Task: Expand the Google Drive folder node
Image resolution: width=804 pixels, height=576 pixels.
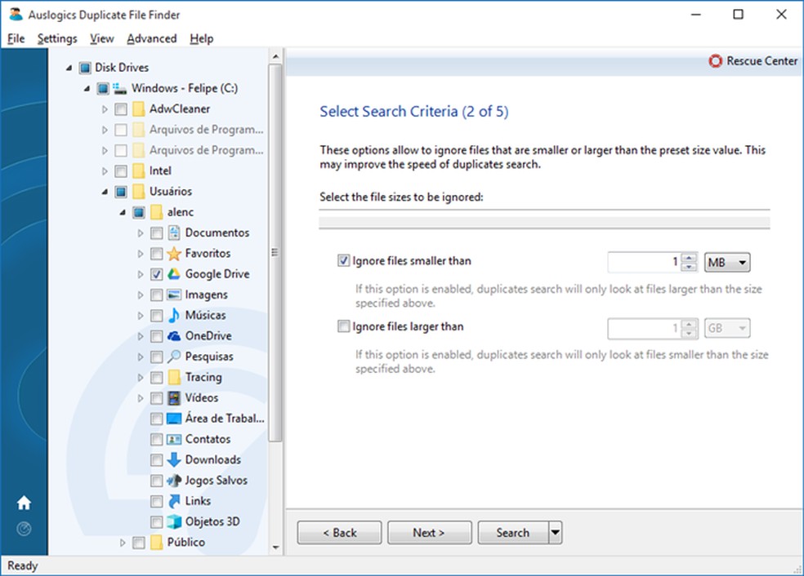Action: click(x=141, y=274)
